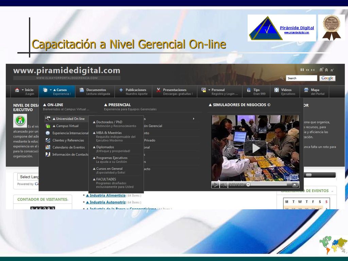Image resolution: width=348 pixels, height=261 pixels.
Task: Click the expand-width arrows icon in header
Action: (x=307, y=70)
